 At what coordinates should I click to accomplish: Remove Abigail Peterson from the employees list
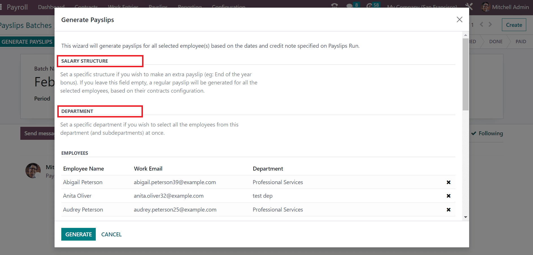[x=448, y=182]
